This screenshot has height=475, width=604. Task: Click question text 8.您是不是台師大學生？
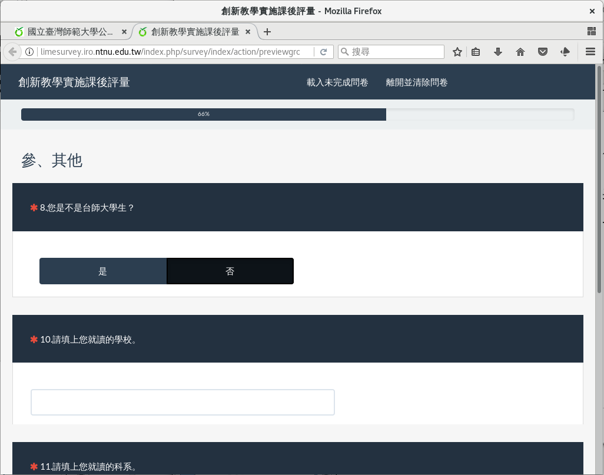pos(88,208)
